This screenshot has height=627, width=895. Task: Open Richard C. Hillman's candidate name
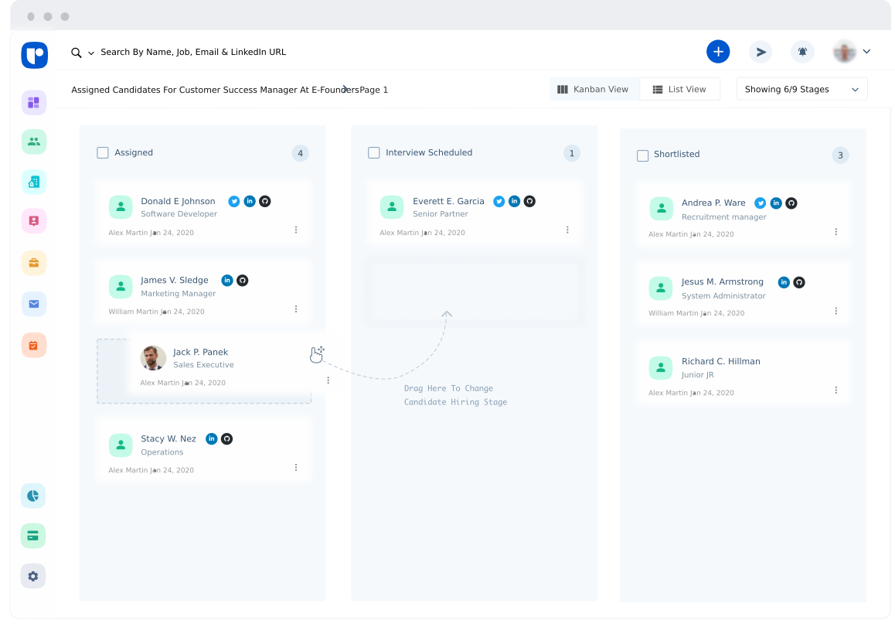[x=721, y=361]
